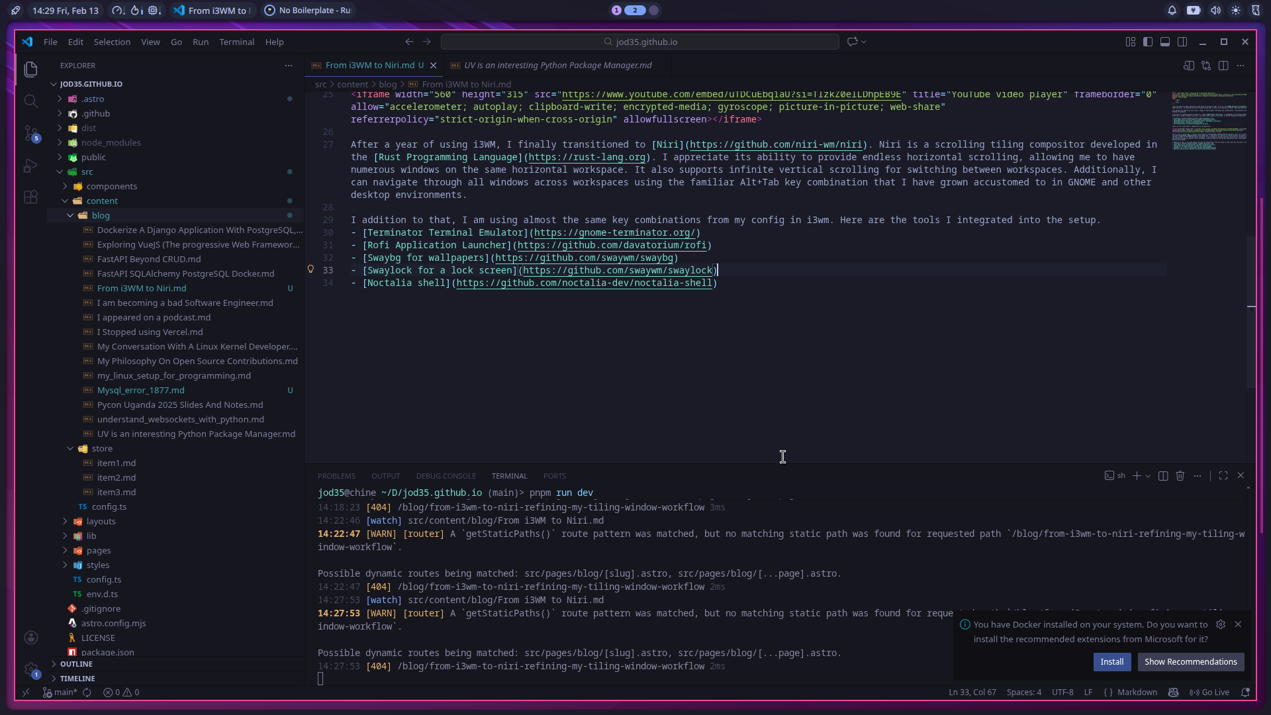Open the Search view in activity bar
The width and height of the screenshot is (1271, 715).
pos(30,101)
